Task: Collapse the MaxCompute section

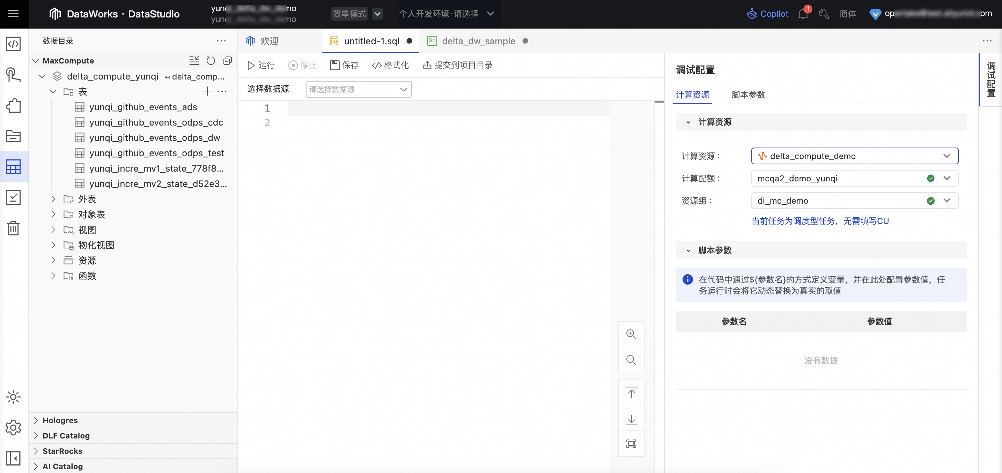Action: click(x=35, y=61)
